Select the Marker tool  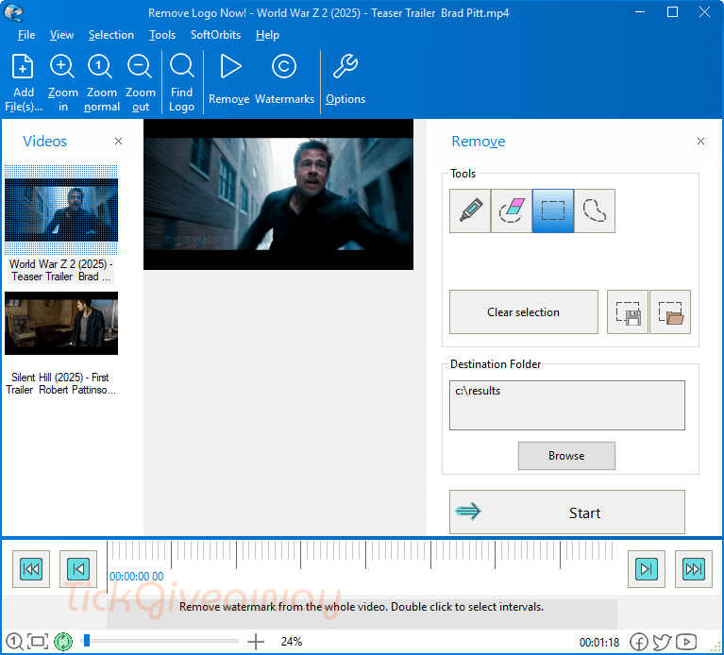(x=470, y=210)
